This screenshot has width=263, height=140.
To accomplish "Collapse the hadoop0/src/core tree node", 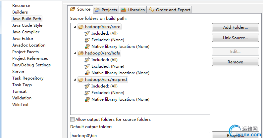I will pos(75,27).
